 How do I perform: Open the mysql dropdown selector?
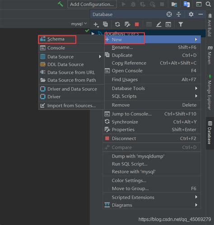pos(79,24)
